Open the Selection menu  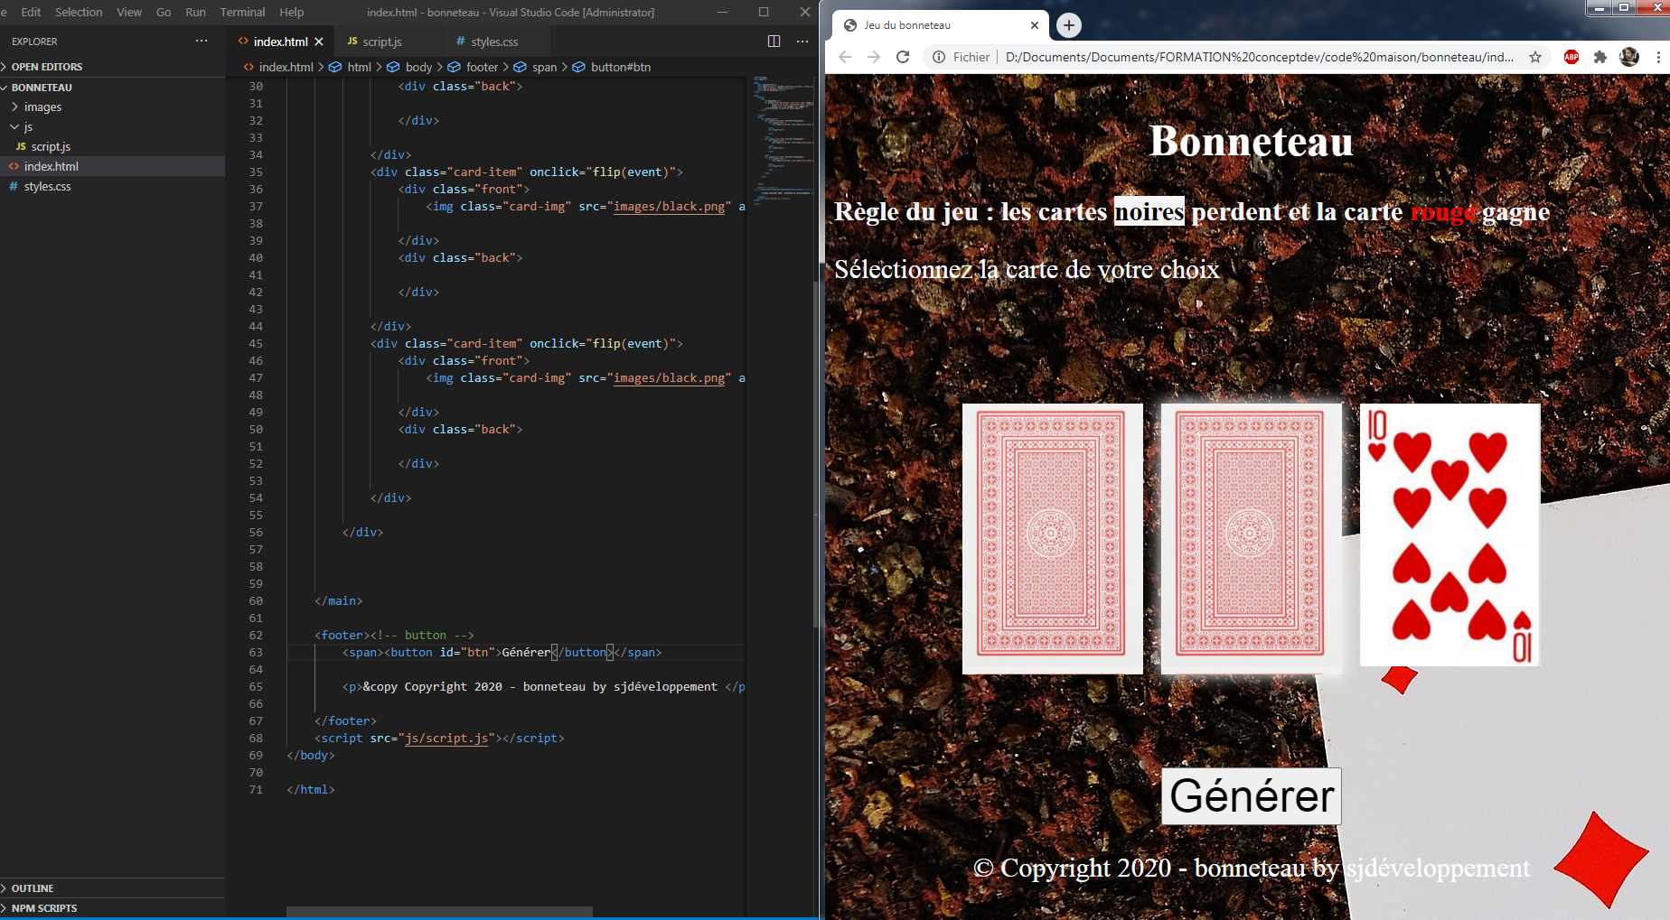point(79,12)
